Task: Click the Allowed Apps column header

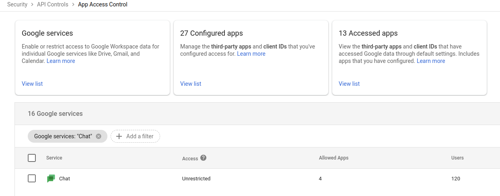Action: pos(333,158)
